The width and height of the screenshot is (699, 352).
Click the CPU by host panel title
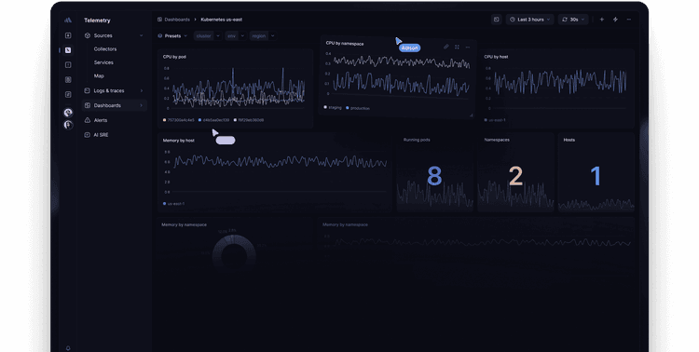pos(496,57)
